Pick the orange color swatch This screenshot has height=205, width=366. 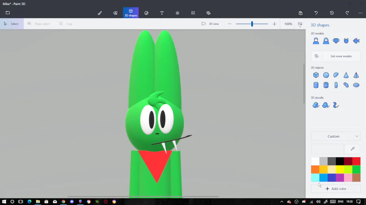click(x=315, y=169)
